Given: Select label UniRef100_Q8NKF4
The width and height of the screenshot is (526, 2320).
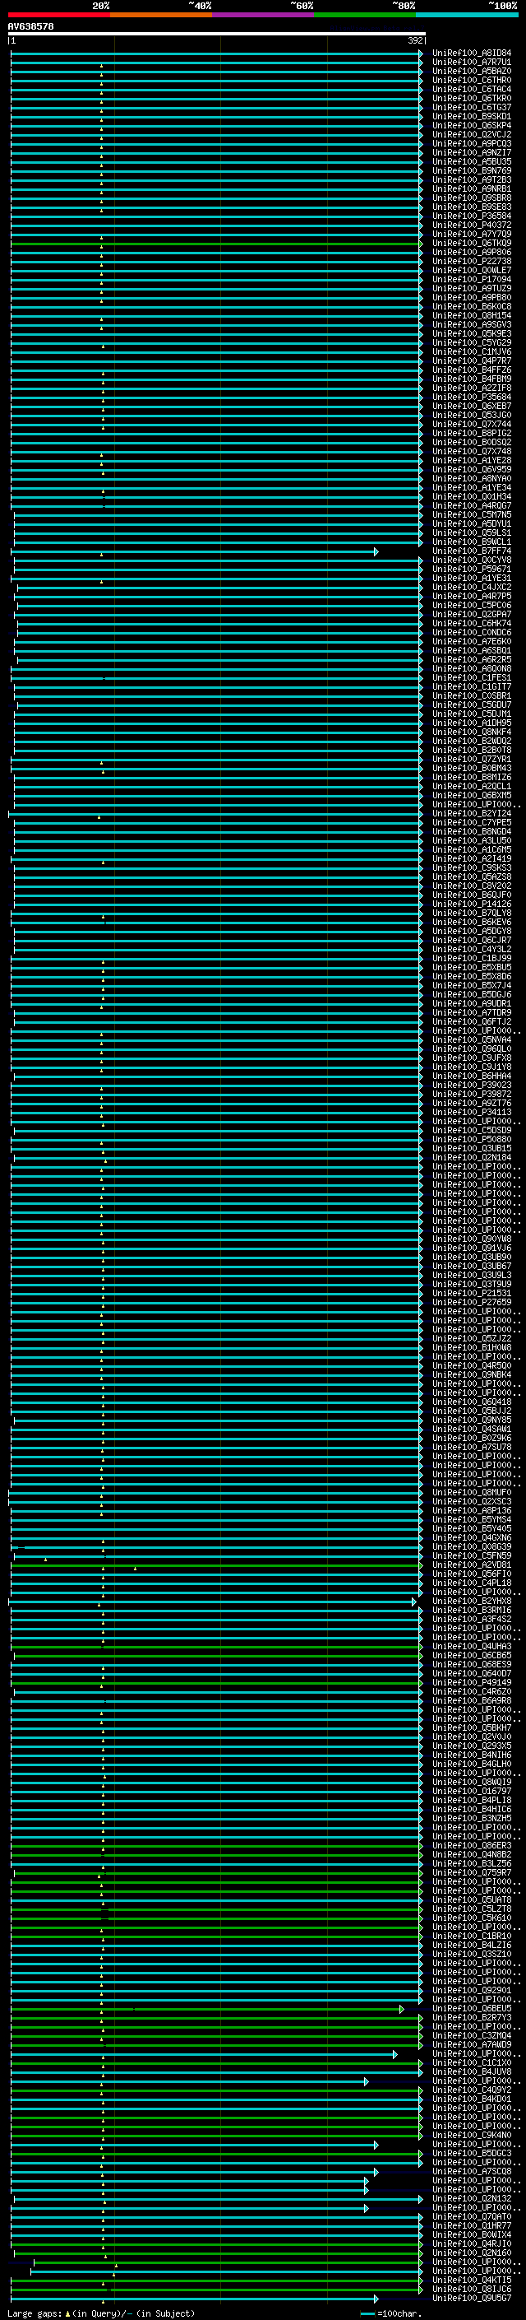Looking at the screenshot, I should point(471,732).
